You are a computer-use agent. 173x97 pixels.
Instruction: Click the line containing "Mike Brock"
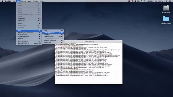pyautogui.click(x=81, y=51)
